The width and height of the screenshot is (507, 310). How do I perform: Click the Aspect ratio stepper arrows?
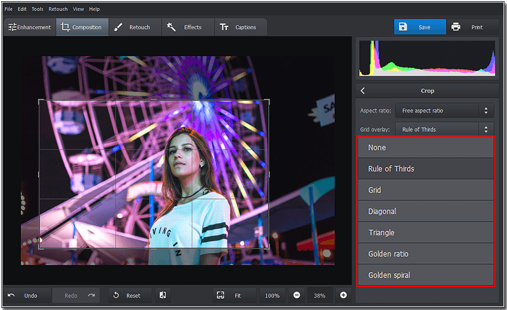(486, 111)
